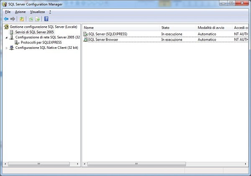Select Protocolli per SQLEXPRESS in tree
The width and height of the screenshot is (251, 176).
[x=41, y=43]
